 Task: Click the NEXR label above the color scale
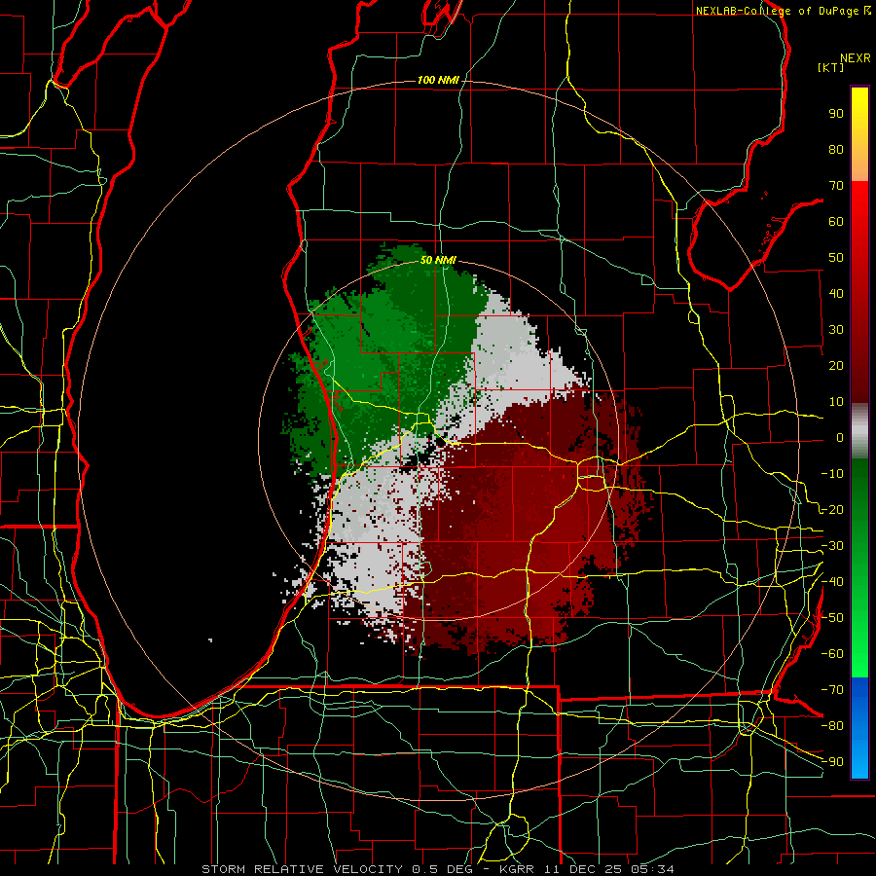point(856,58)
